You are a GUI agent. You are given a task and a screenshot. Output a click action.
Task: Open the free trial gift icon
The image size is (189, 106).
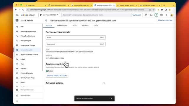(146, 15)
